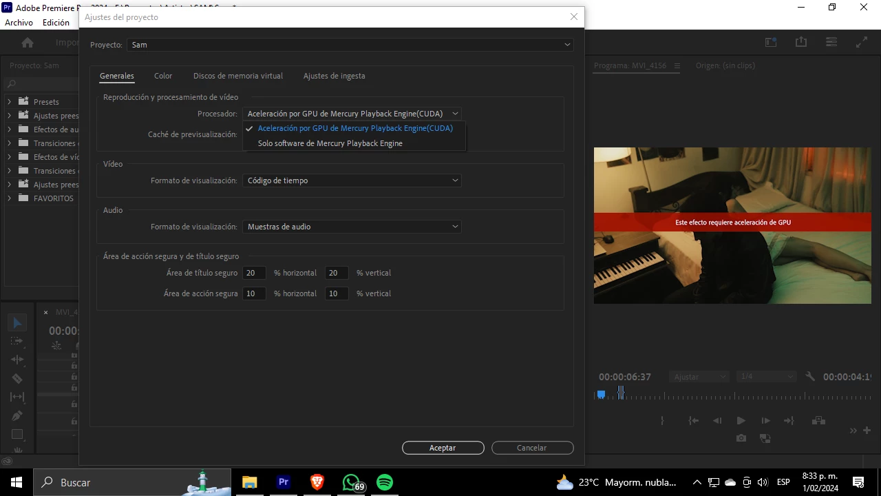
Task: Step back one frame
Action: (x=717, y=420)
